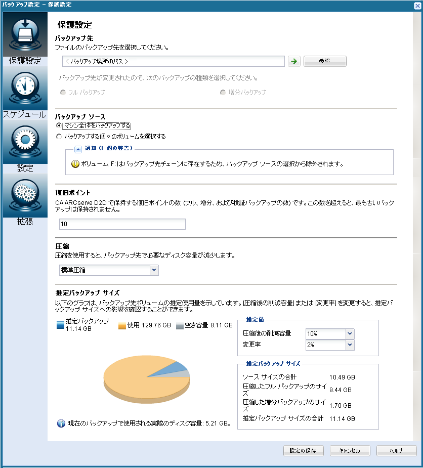Click the 10.49 GB source size value

(342, 377)
